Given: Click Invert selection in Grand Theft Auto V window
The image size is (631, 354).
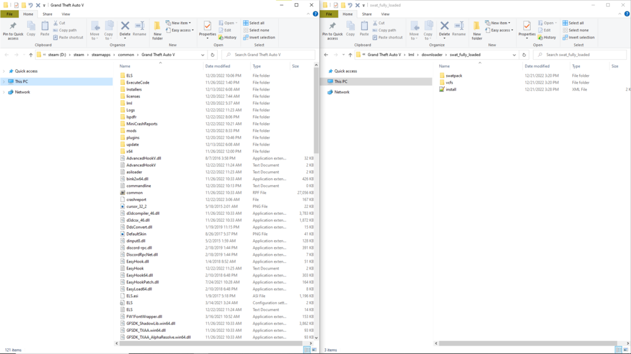Looking at the screenshot, I should point(259,37).
